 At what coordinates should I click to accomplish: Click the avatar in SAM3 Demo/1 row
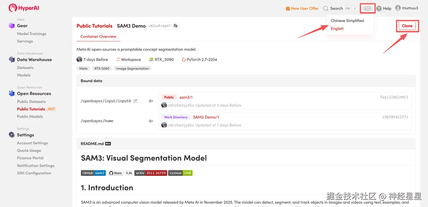pyautogui.click(x=164, y=125)
